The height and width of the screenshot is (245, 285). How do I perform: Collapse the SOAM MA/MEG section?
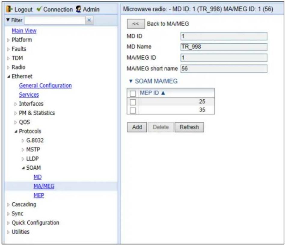pyautogui.click(x=131, y=81)
